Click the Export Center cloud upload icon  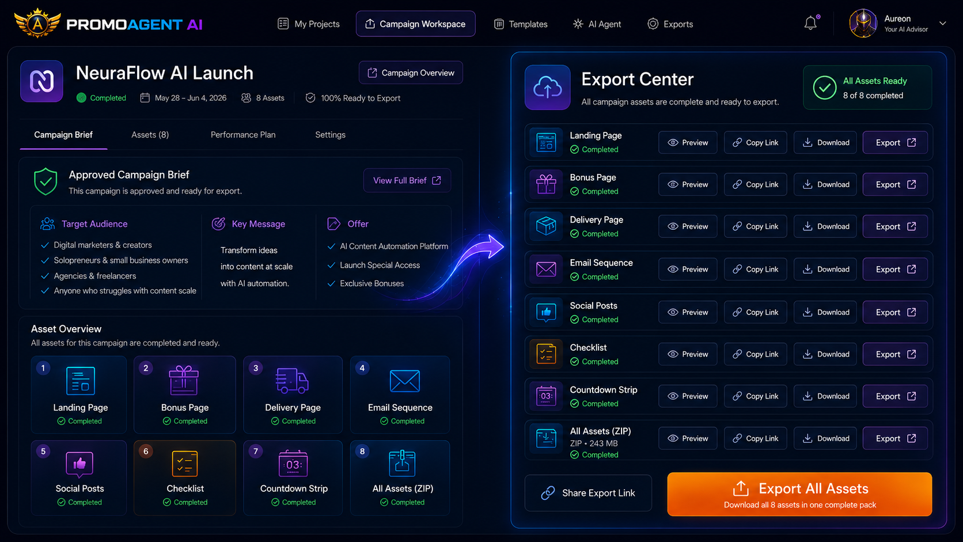click(547, 88)
